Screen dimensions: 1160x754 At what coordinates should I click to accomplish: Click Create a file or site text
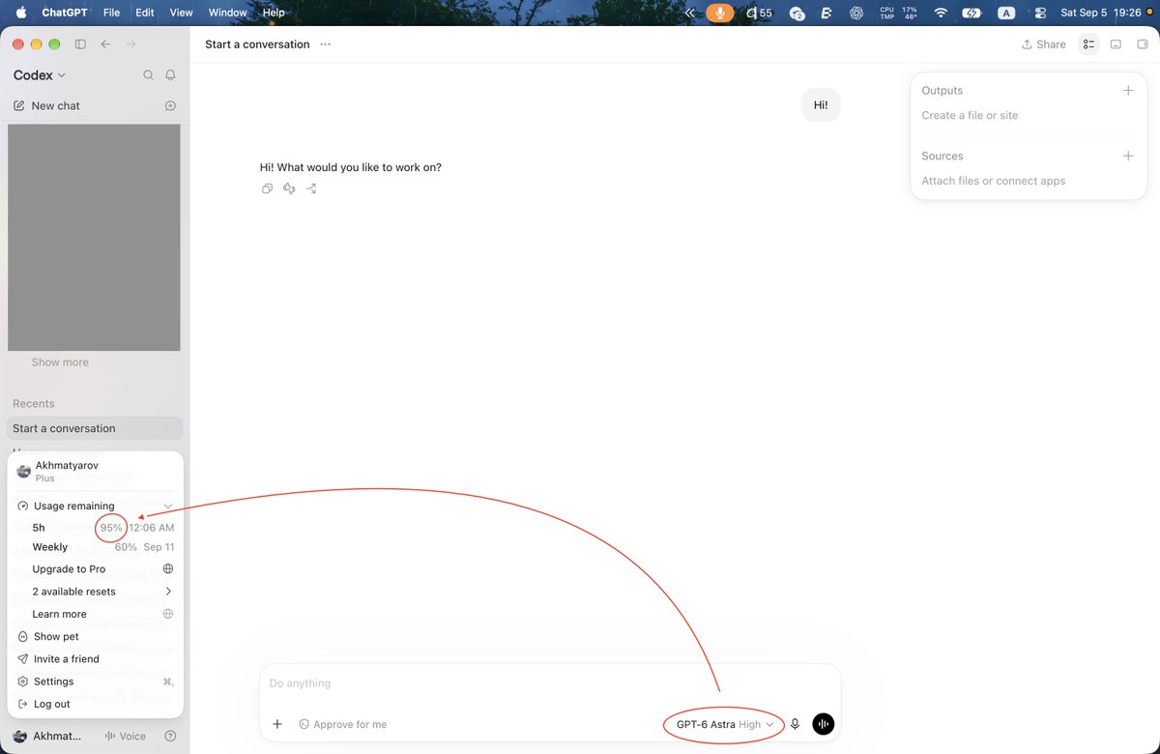pyautogui.click(x=970, y=115)
